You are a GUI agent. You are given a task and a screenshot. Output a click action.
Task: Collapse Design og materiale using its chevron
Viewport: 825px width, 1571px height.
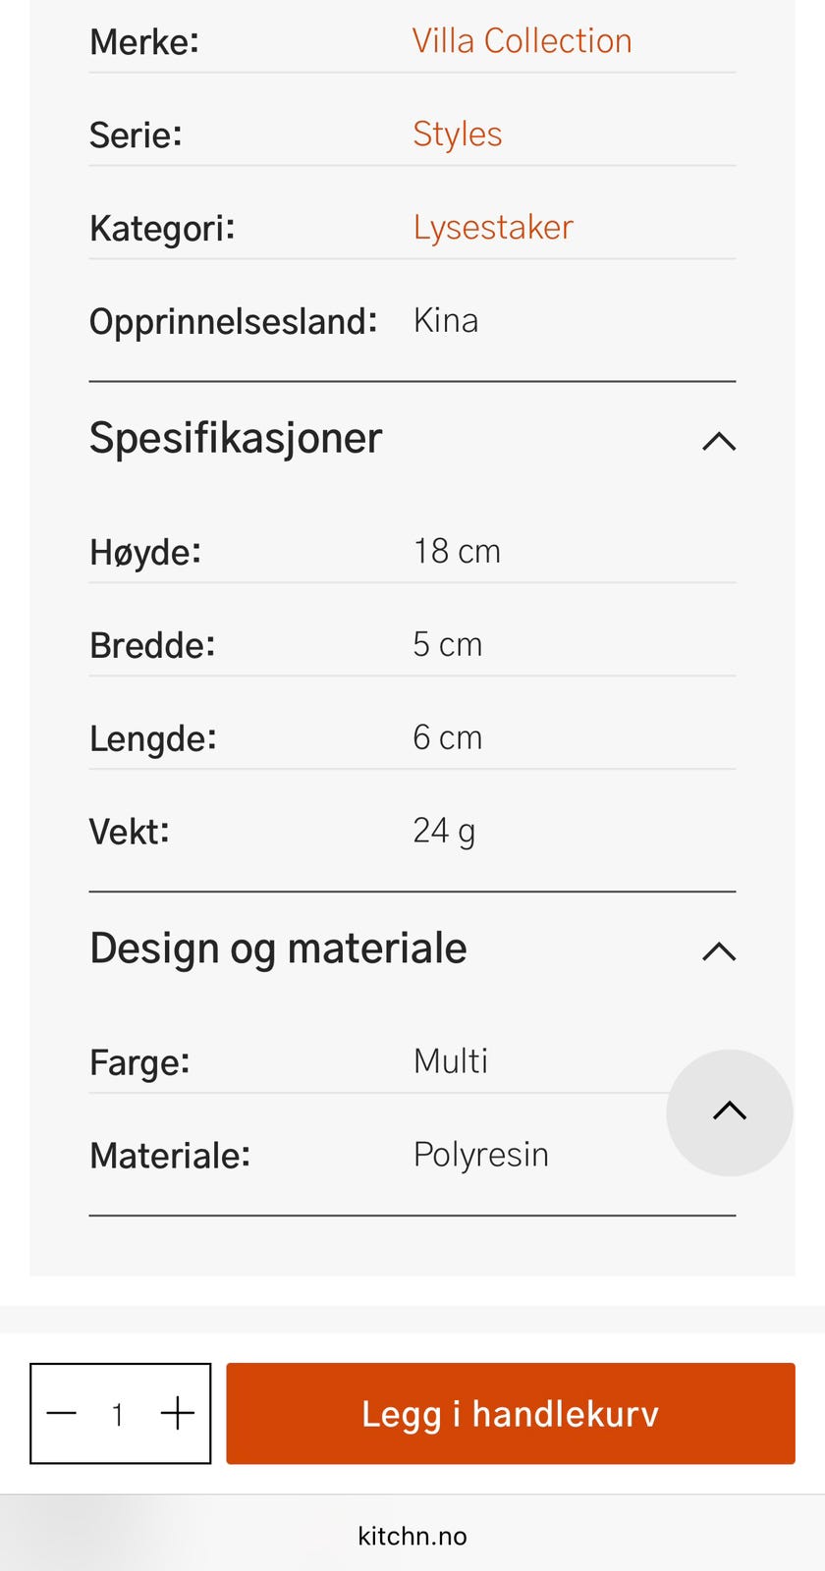pos(719,950)
